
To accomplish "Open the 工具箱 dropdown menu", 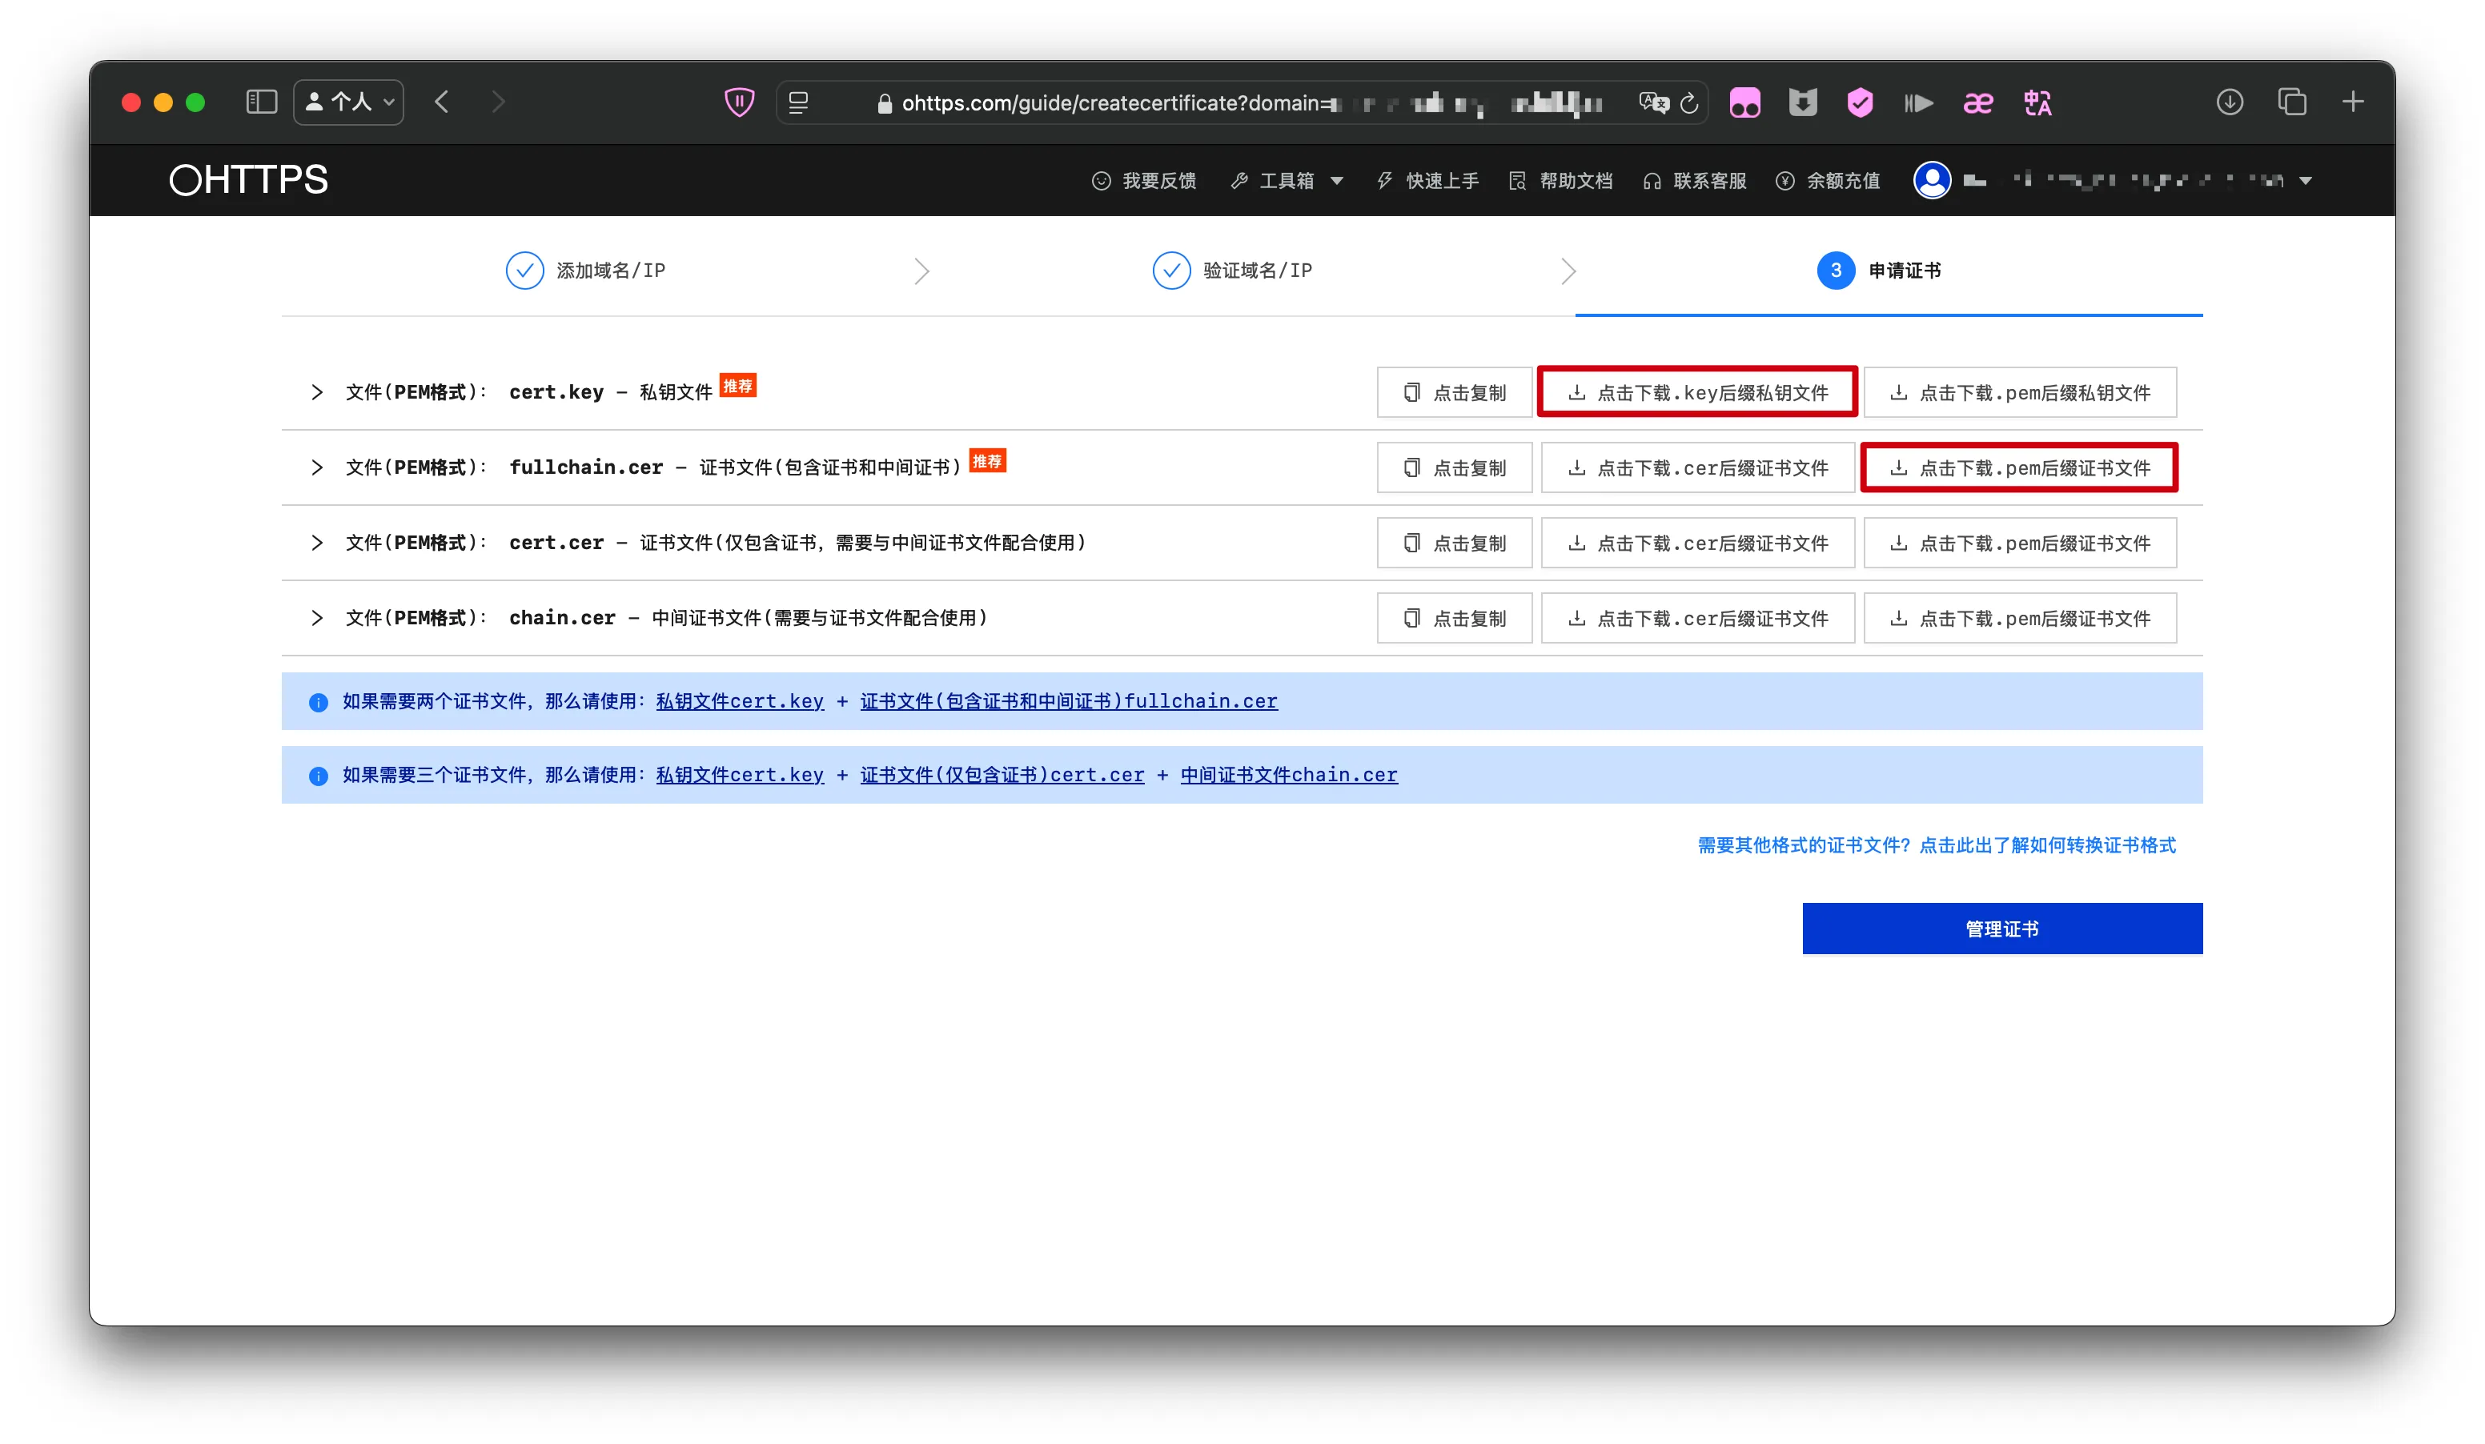I will point(1288,182).
